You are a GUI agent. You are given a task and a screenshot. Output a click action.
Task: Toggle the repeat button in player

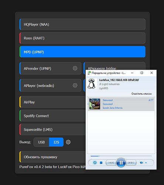click(95, 163)
